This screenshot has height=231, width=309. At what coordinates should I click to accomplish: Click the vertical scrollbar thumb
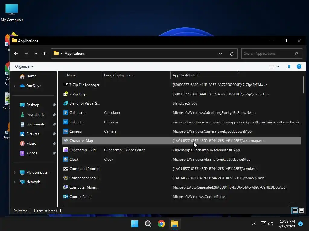click(304, 85)
